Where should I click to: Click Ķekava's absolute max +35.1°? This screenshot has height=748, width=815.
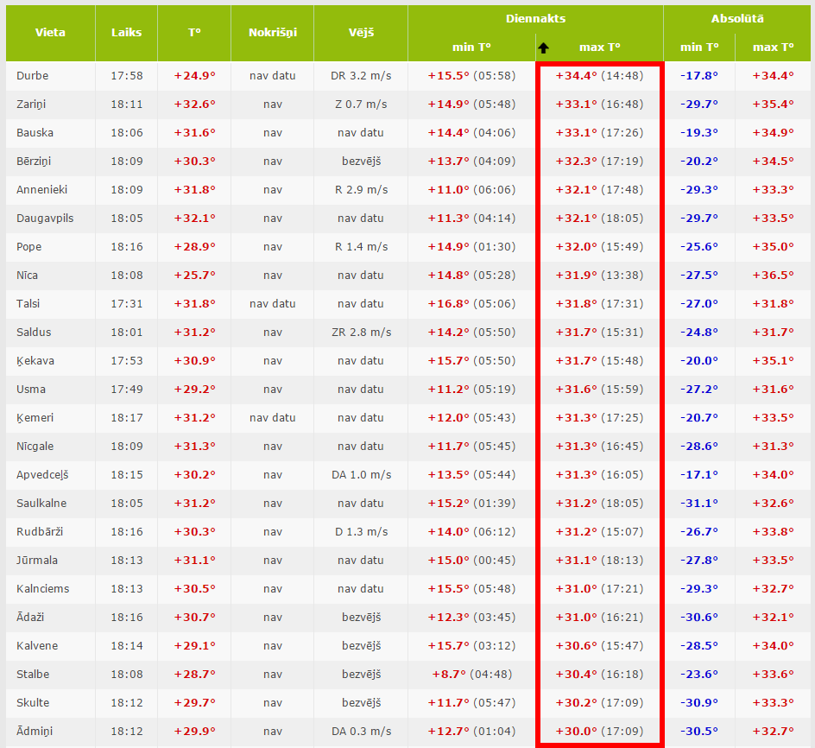coord(773,360)
